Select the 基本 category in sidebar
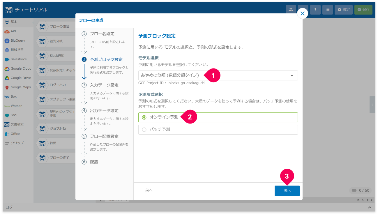 pos(18,22)
